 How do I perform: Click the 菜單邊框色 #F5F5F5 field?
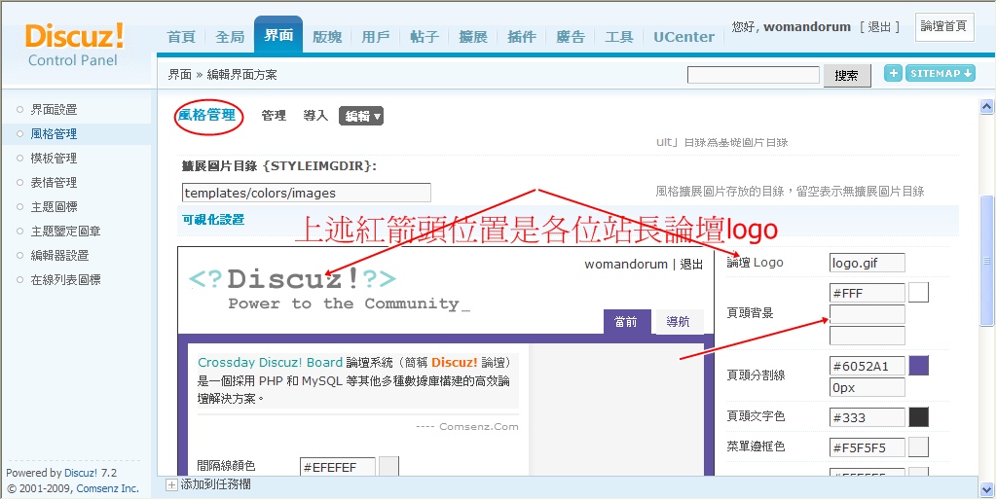[x=868, y=447]
